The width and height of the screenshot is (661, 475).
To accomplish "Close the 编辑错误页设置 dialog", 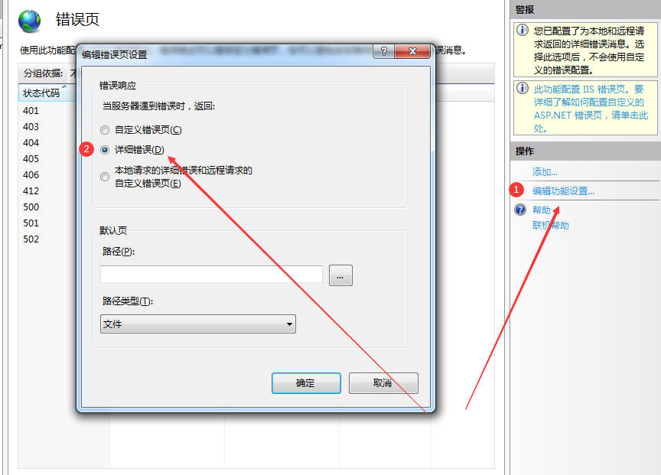I will click(412, 51).
